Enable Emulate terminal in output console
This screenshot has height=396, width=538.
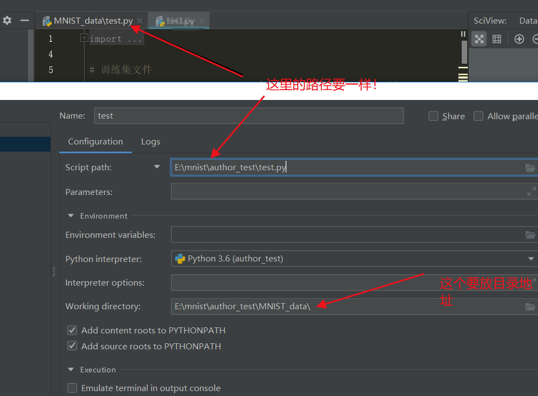coord(72,388)
